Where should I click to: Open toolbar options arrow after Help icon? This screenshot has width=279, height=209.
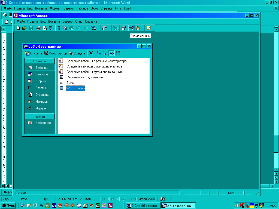153,29
